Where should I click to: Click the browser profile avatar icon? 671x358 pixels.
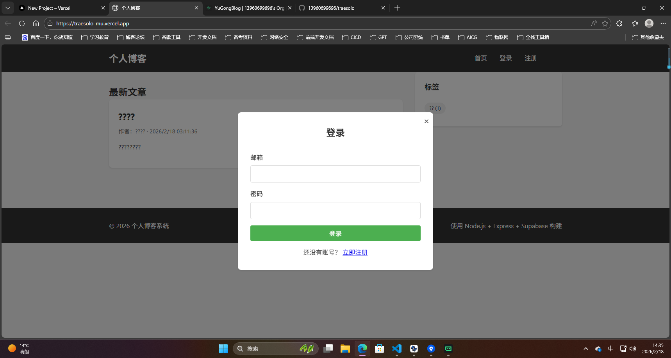tap(649, 23)
